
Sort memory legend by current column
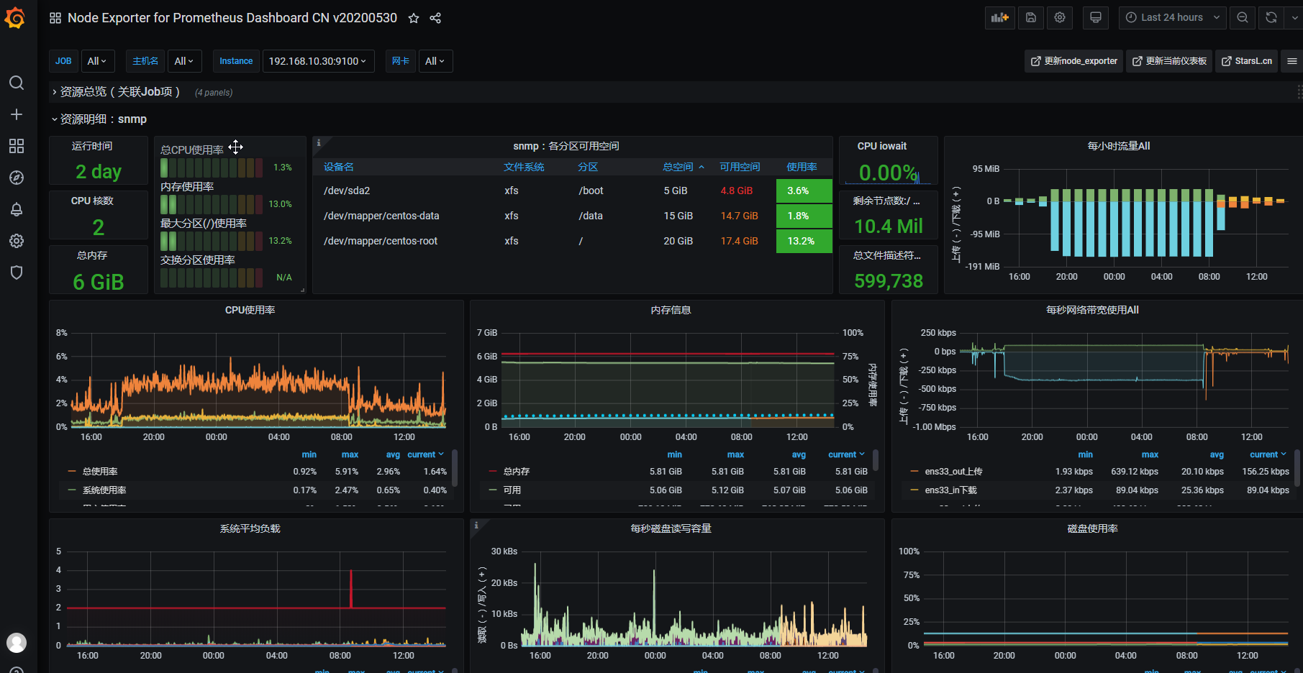click(846, 454)
